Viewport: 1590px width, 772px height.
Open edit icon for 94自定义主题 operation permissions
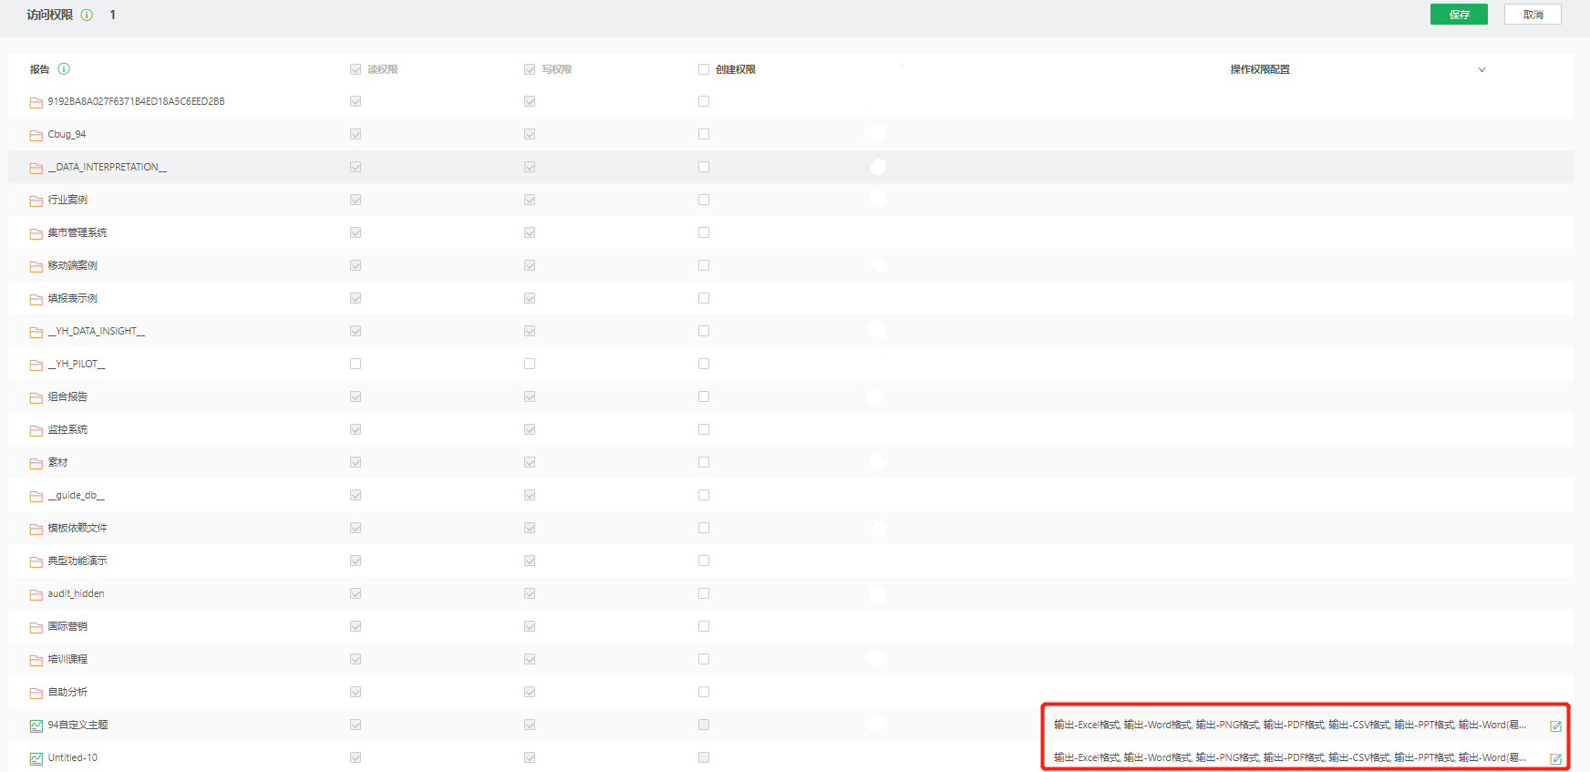pyautogui.click(x=1555, y=726)
